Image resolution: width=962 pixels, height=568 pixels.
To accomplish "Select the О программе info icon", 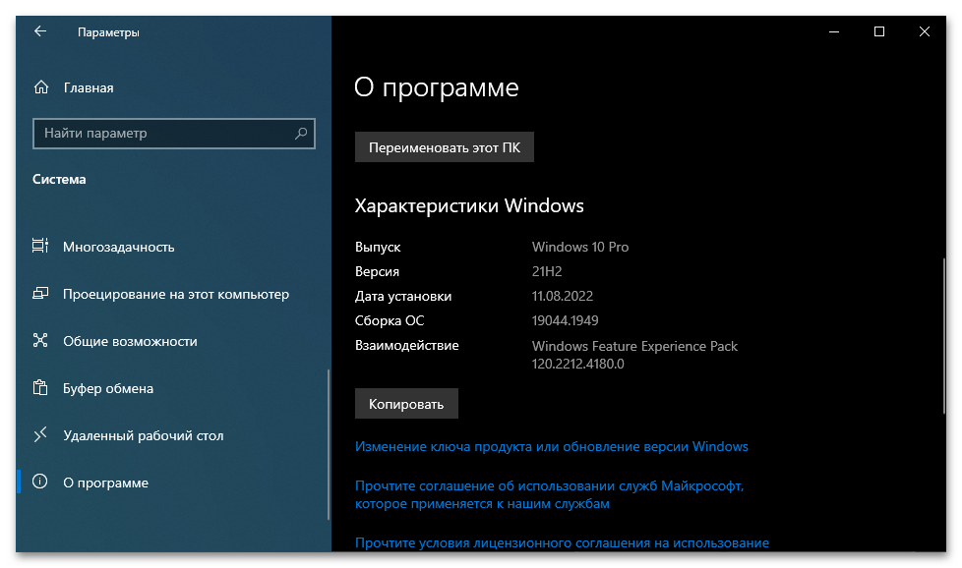I will click(x=40, y=483).
